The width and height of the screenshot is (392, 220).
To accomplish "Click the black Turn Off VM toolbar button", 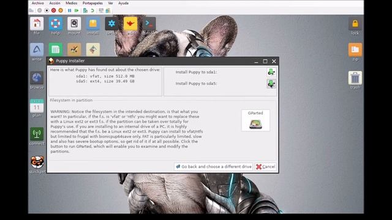I will pyautogui.click(x=47, y=10).
